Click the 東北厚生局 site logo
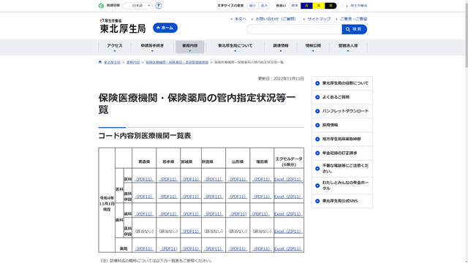 click(x=123, y=26)
